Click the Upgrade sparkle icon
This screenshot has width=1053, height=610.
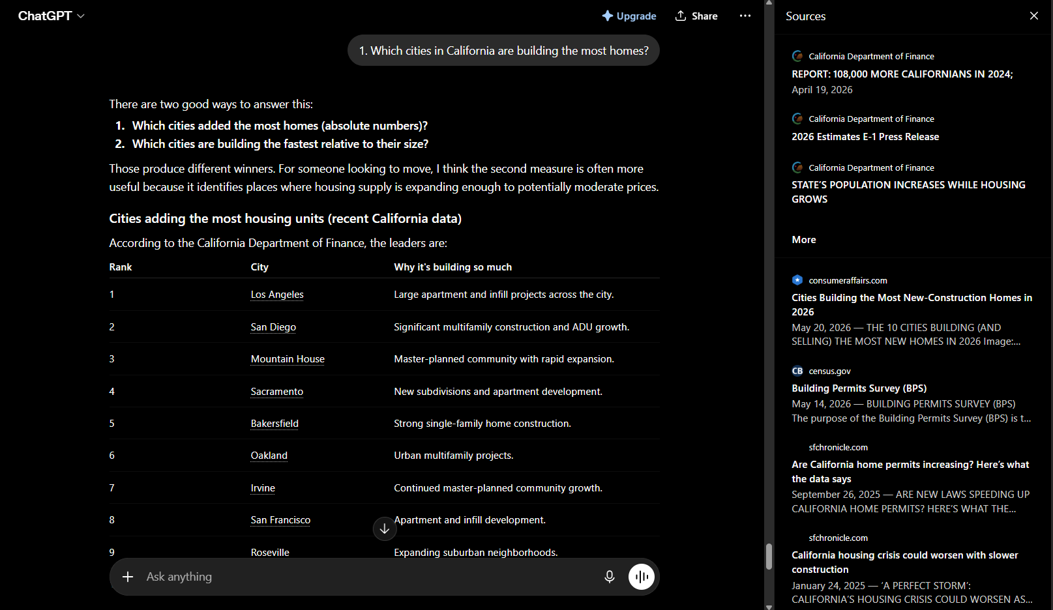[607, 16]
